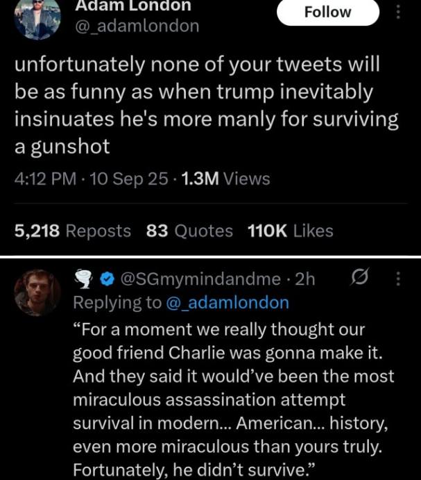Click the Adam London display name
This screenshot has width=421, height=480.
tap(132, 6)
